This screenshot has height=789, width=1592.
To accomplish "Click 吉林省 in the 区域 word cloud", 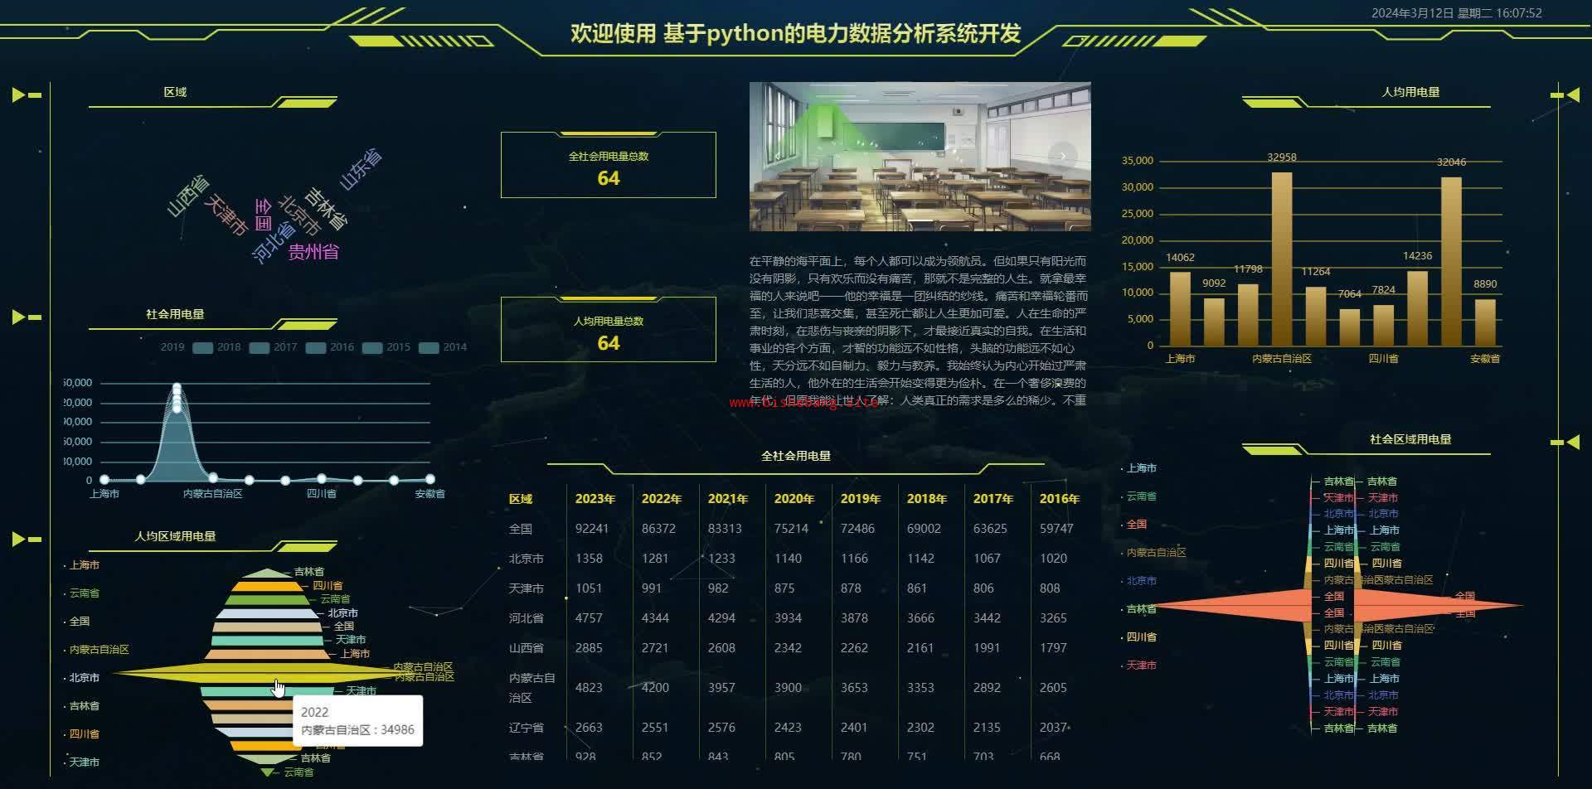I will 327,208.
